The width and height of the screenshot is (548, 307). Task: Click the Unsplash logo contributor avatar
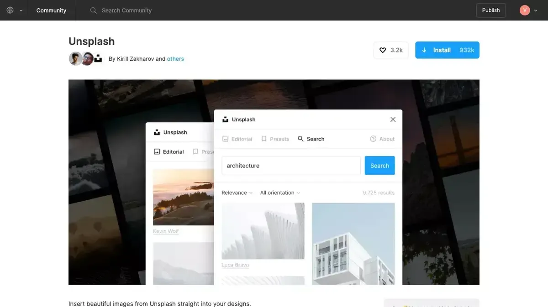click(98, 58)
